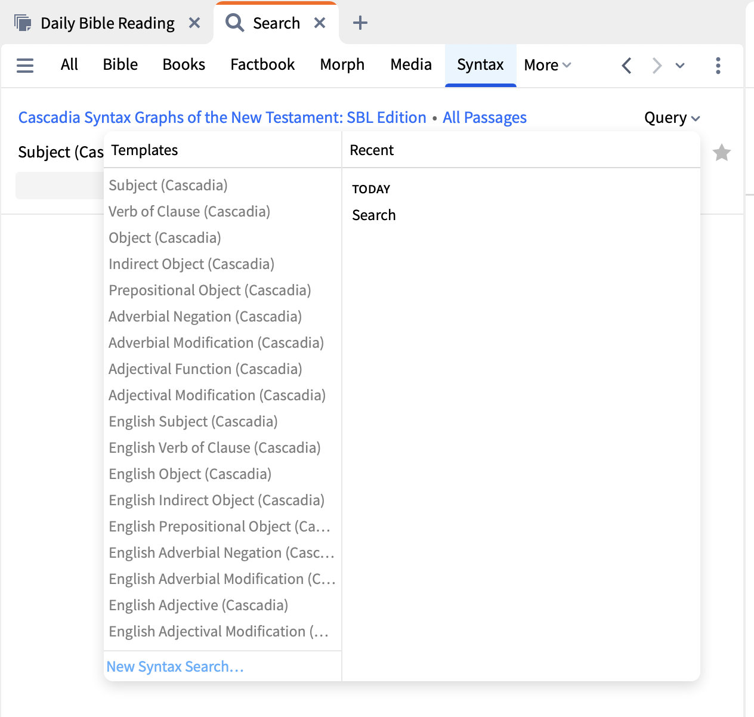
Task: Add a new tab with plus icon
Action: pos(360,23)
